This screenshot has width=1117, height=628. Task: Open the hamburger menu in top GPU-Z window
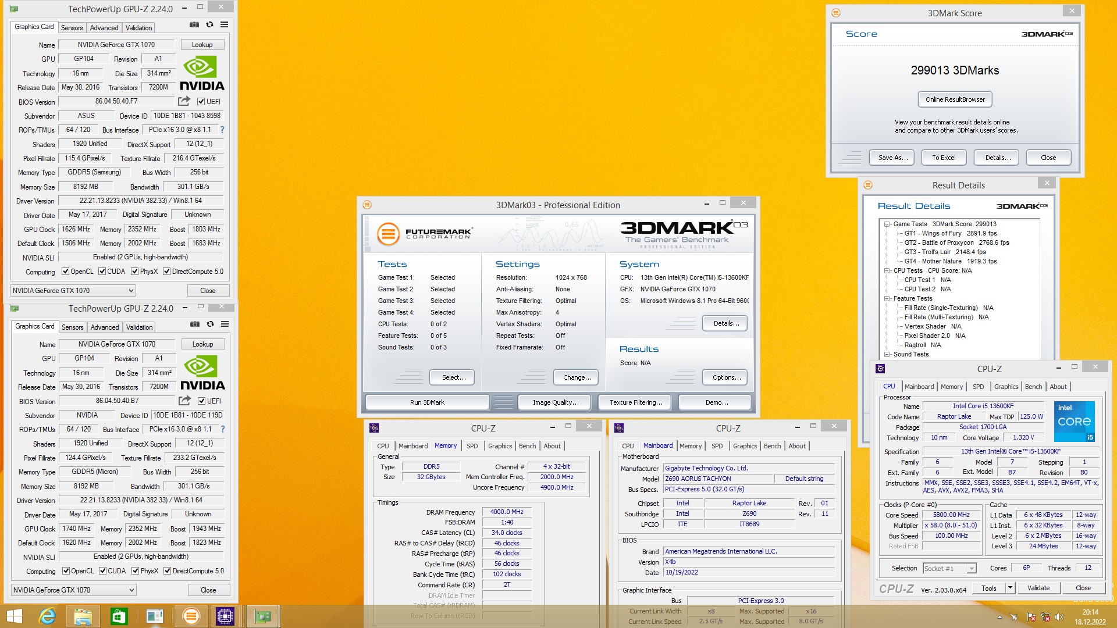[224, 24]
